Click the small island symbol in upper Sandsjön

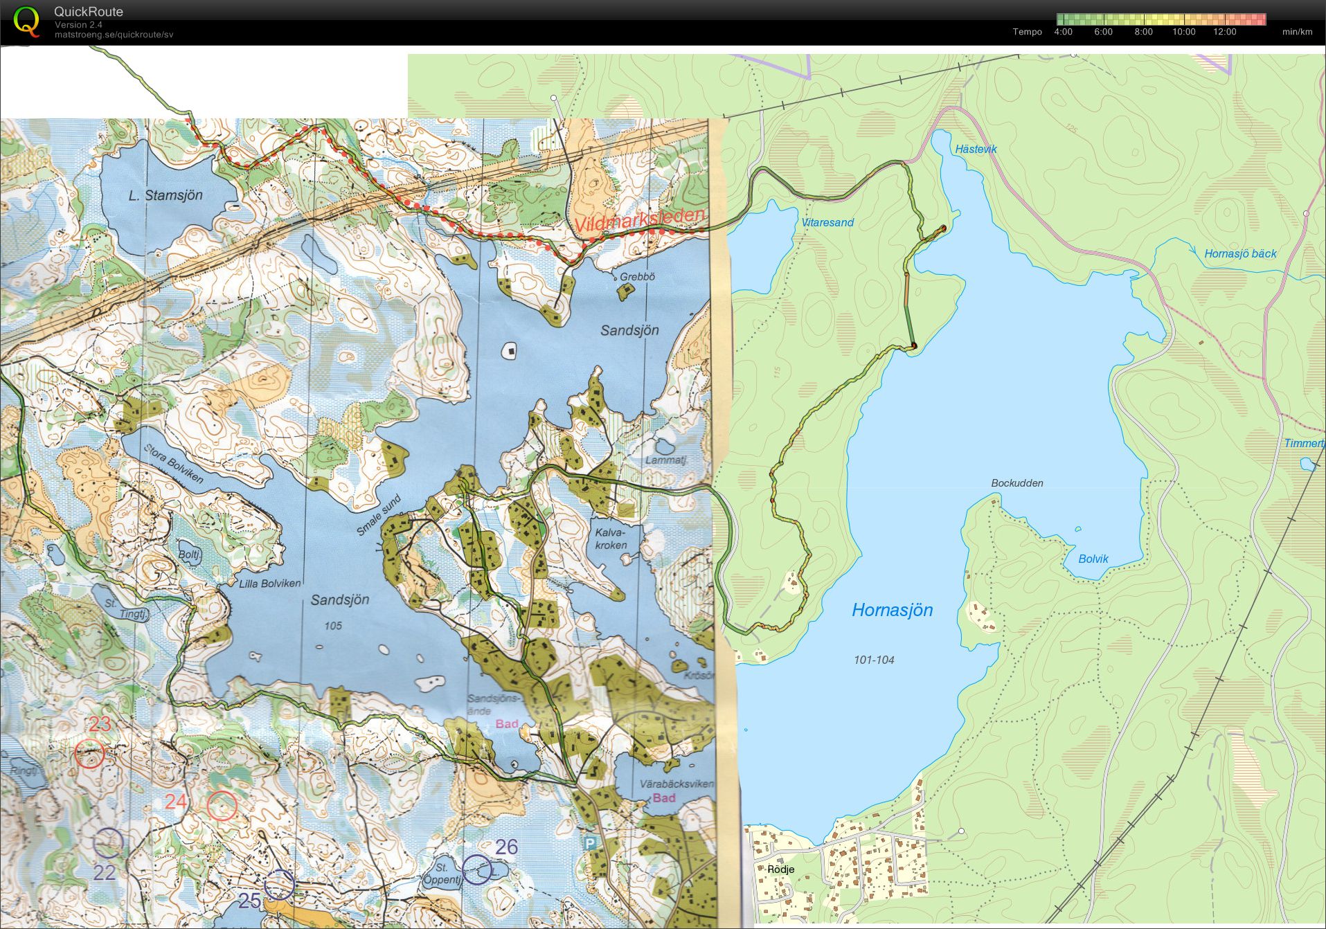pos(510,352)
